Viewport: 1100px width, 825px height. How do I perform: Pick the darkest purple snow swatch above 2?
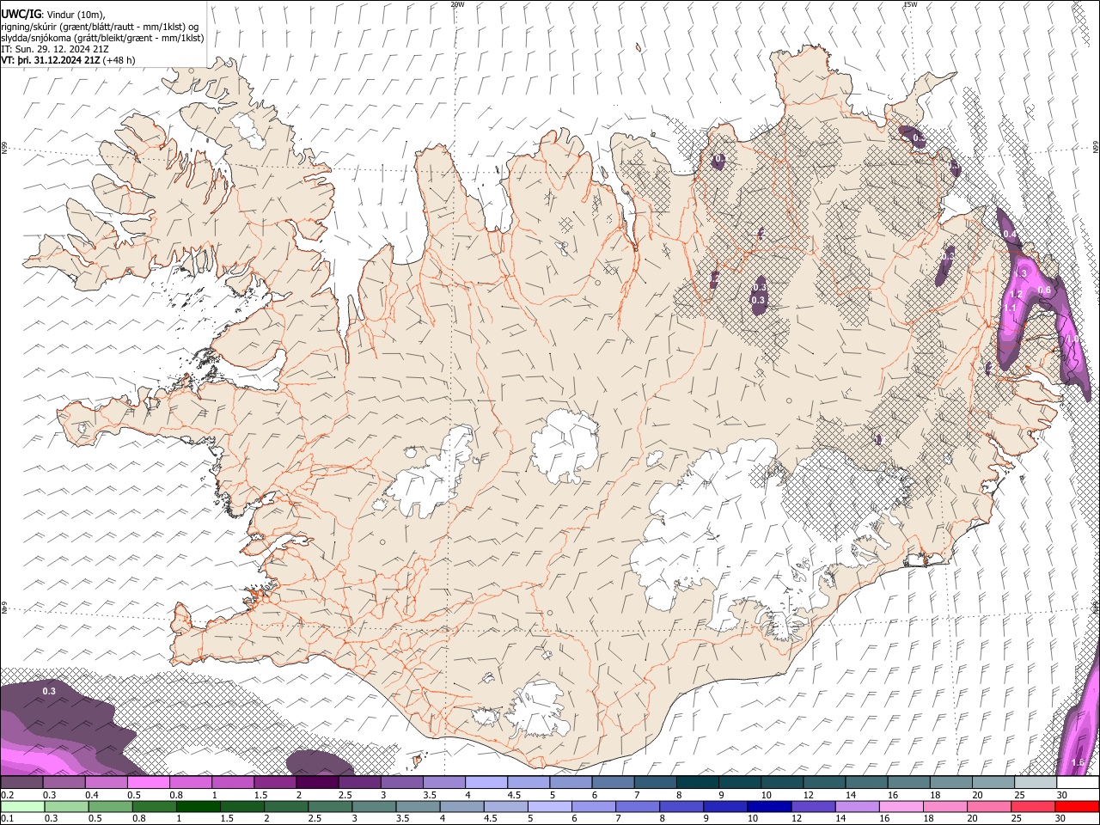pos(318,783)
